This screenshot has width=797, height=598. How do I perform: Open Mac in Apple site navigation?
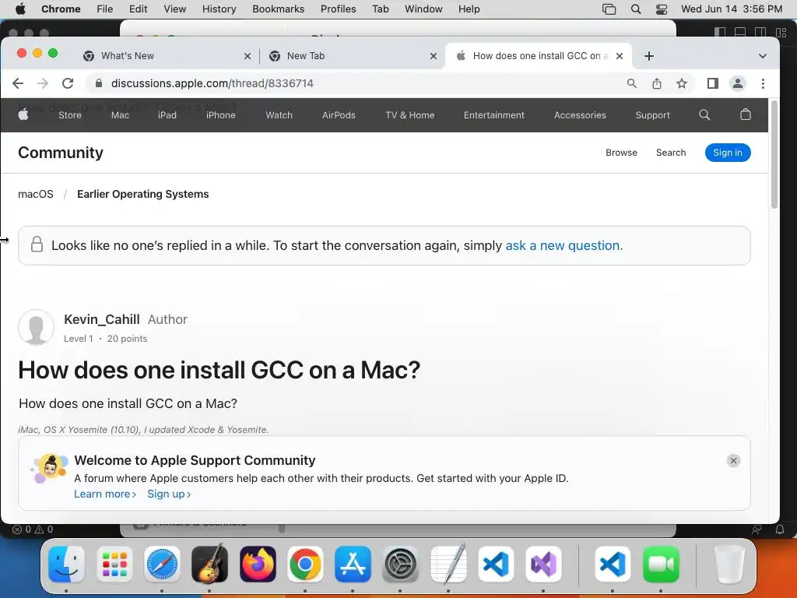[x=120, y=115]
